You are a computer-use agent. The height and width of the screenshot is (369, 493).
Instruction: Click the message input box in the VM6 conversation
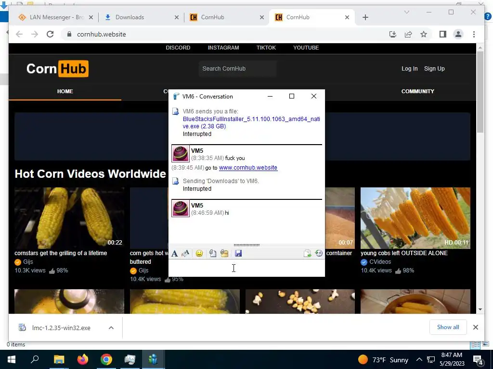click(246, 268)
